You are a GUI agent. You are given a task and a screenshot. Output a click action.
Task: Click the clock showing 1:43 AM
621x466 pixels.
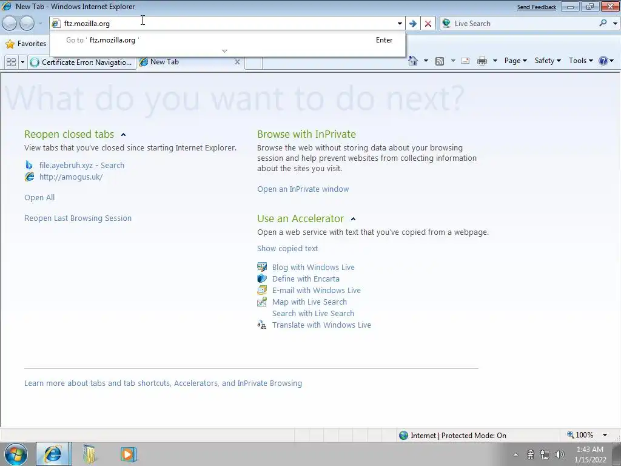[590, 450]
